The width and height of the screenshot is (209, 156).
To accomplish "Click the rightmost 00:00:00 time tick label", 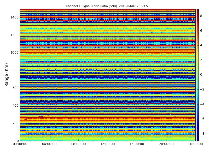I will (195, 144).
